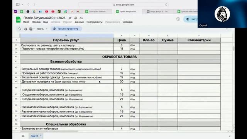Open the red checkmark pinned tab
This screenshot has width=247, height=139.
pyautogui.click(x=72, y=12)
